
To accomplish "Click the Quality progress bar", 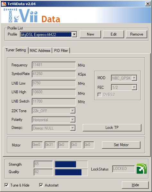I will (x=71, y=172).
